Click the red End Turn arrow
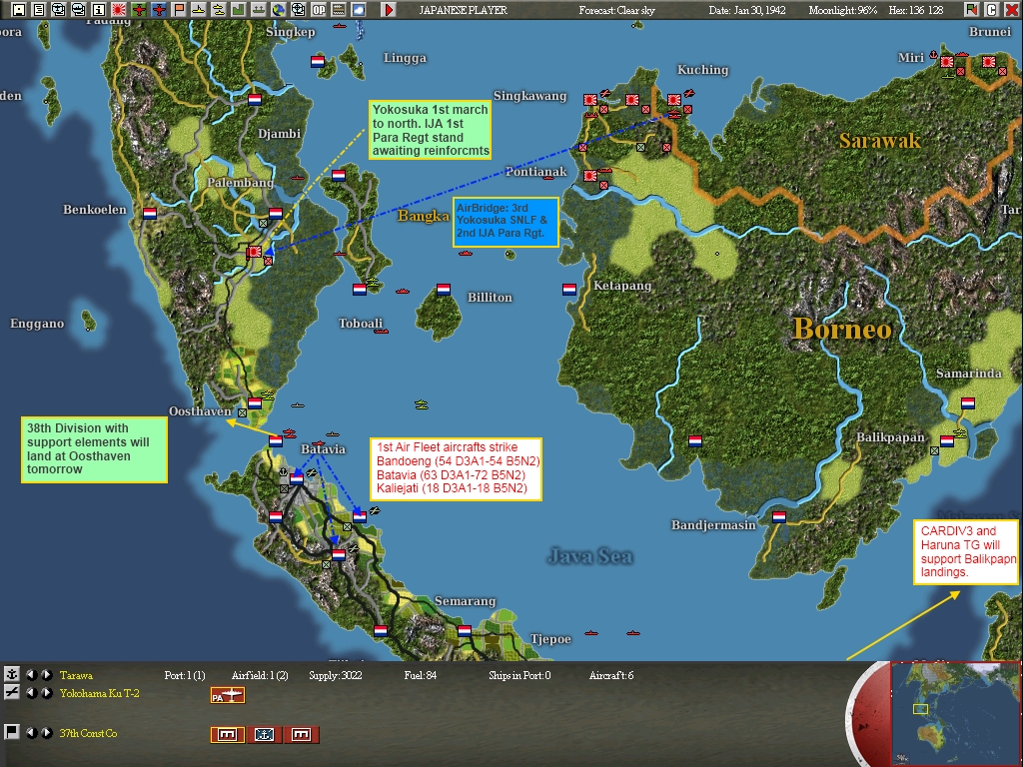Viewport: 1023px width, 767px height. pyautogui.click(x=389, y=9)
